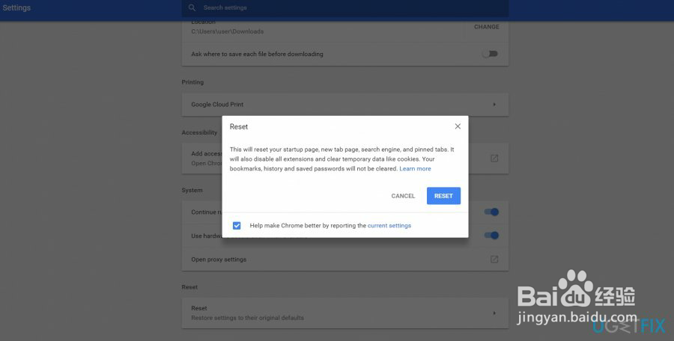Click the Open proxy settings label
Viewport: 674px width, 341px height.
[219, 259]
